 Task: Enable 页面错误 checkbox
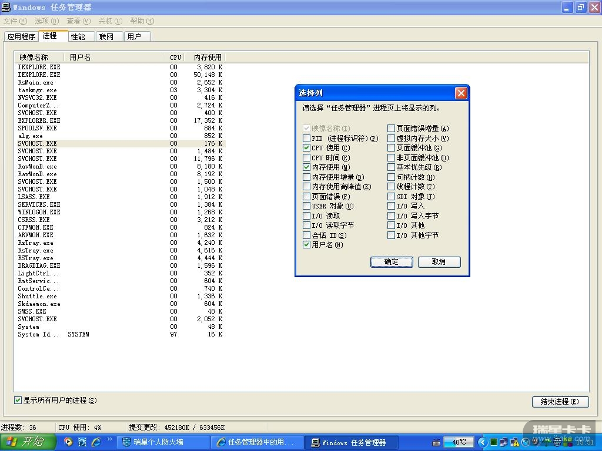pos(306,196)
